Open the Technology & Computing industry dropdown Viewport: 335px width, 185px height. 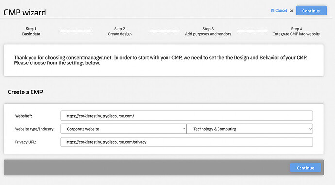tap(250, 129)
